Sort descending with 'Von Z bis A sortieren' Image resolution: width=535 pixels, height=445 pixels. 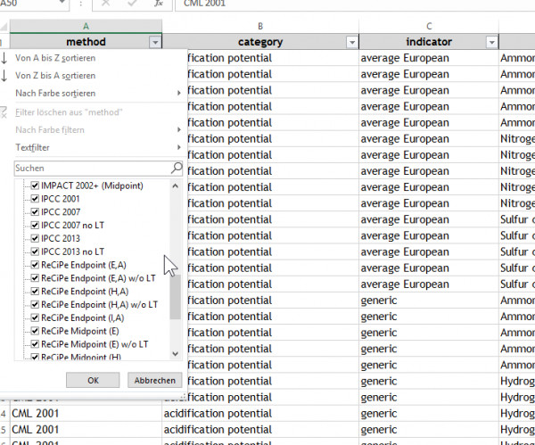[55, 76]
